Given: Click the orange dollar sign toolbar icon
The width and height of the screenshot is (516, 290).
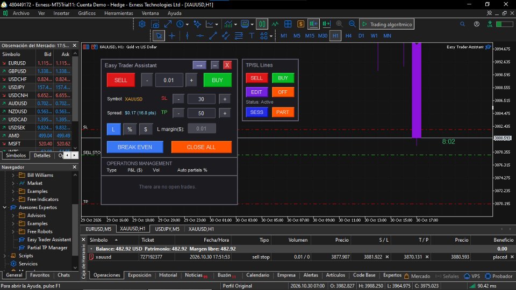Looking at the screenshot, I should [x=300, y=24].
